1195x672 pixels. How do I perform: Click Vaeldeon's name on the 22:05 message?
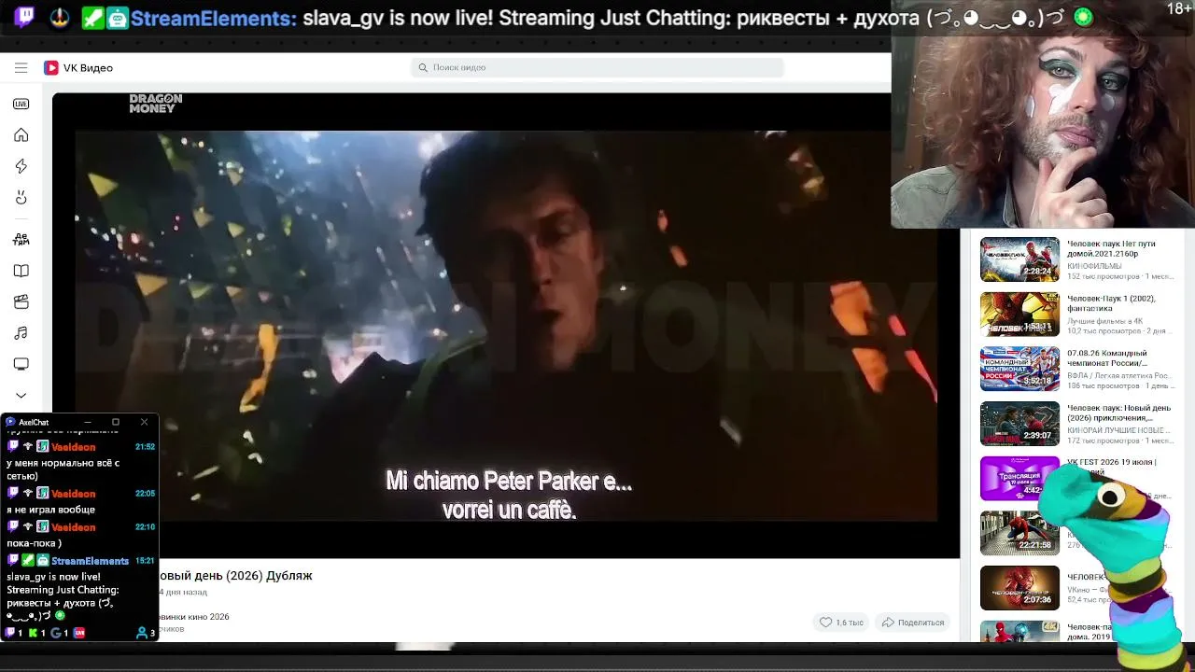73,494
